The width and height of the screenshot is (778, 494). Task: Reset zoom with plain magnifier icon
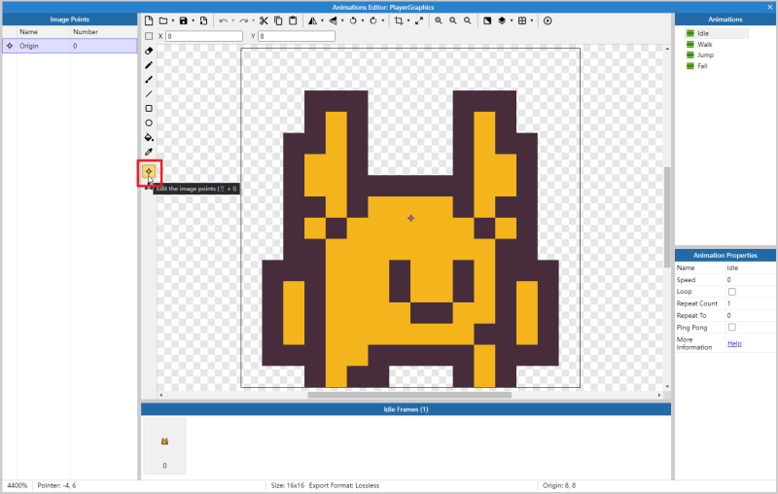click(468, 20)
